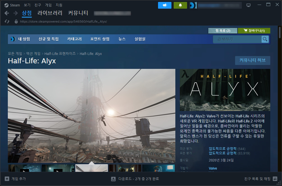Switch to the 커뮤니티 tab
Viewport: 282px width, 186px height.
click(x=78, y=13)
